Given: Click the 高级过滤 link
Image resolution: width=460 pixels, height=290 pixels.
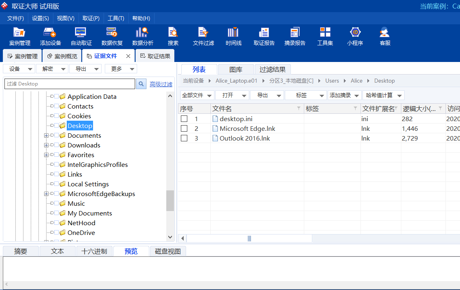Looking at the screenshot, I should (161, 84).
